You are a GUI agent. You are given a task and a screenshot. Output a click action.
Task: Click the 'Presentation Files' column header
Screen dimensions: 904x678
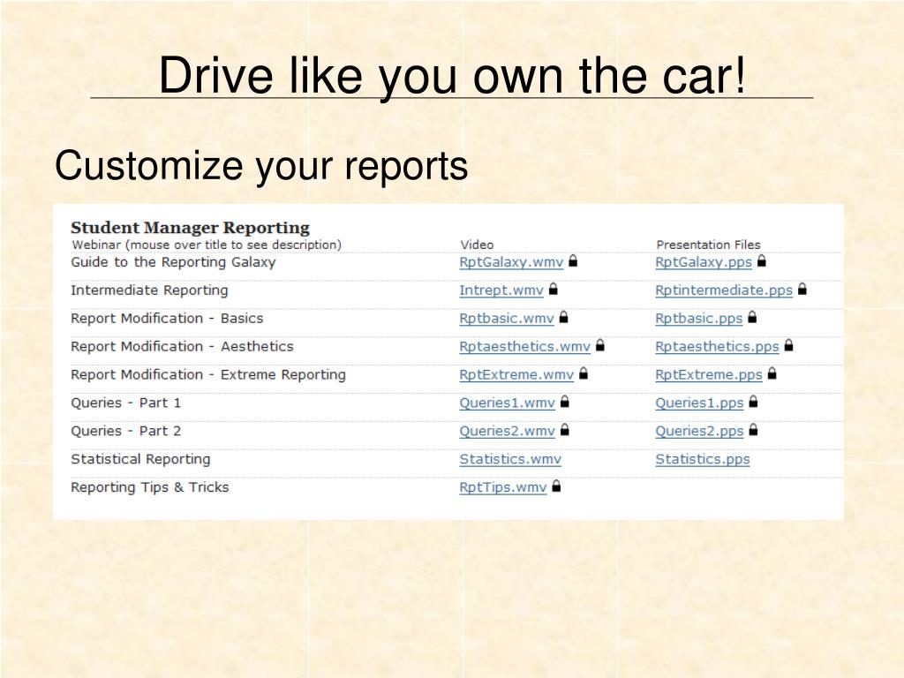click(x=708, y=245)
